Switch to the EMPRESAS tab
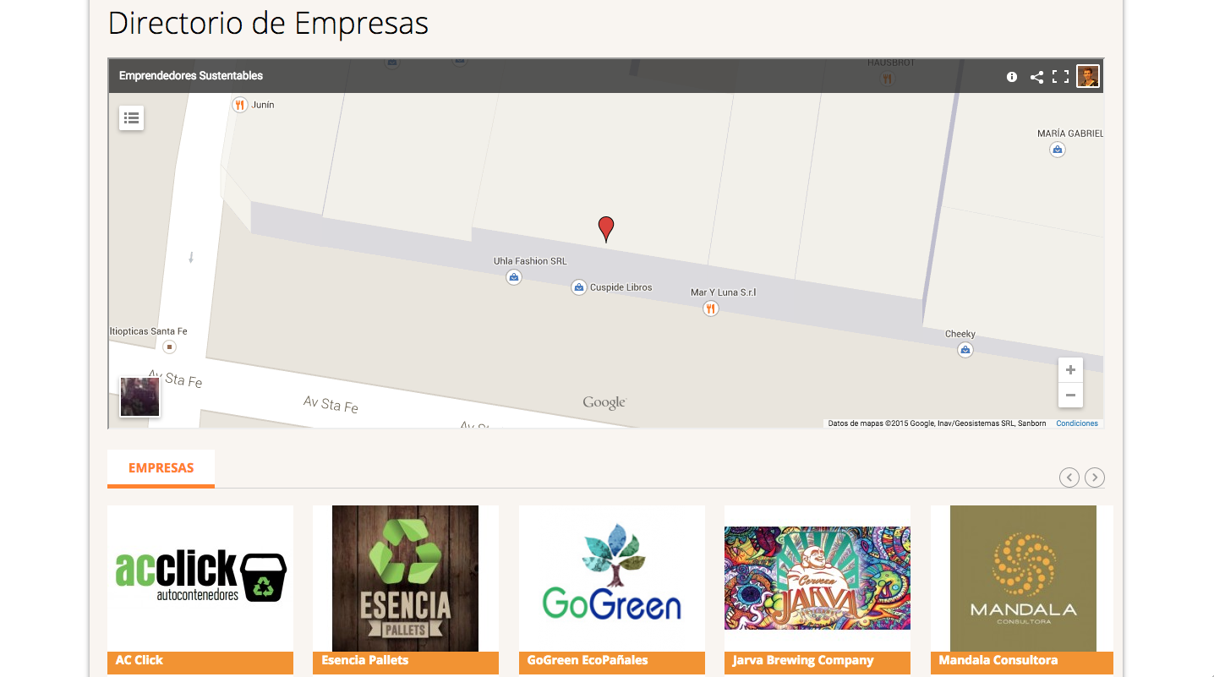1214x677 pixels. point(161,468)
